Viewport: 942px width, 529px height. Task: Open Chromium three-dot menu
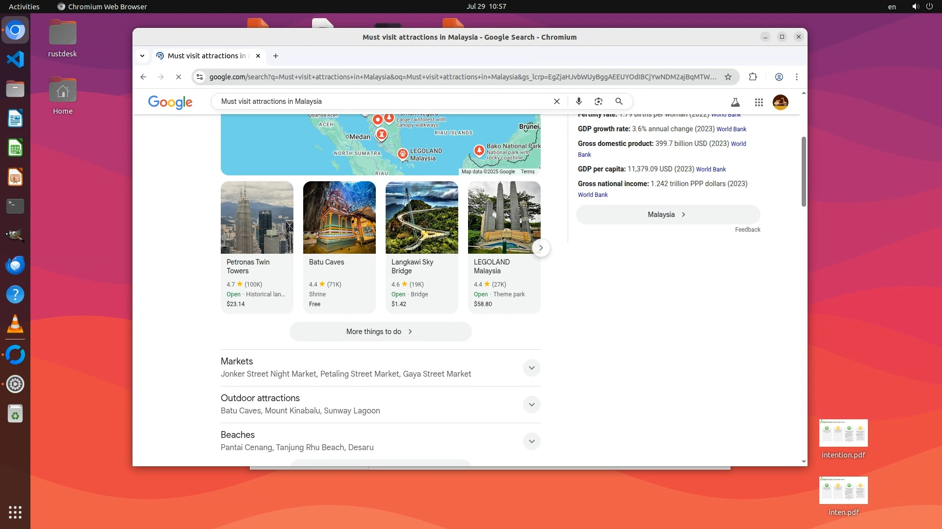(x=797, y=77)
